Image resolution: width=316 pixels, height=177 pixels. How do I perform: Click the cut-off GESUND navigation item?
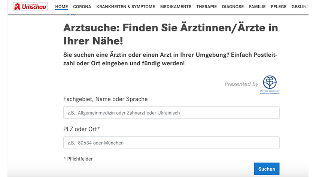coord(300,7)
